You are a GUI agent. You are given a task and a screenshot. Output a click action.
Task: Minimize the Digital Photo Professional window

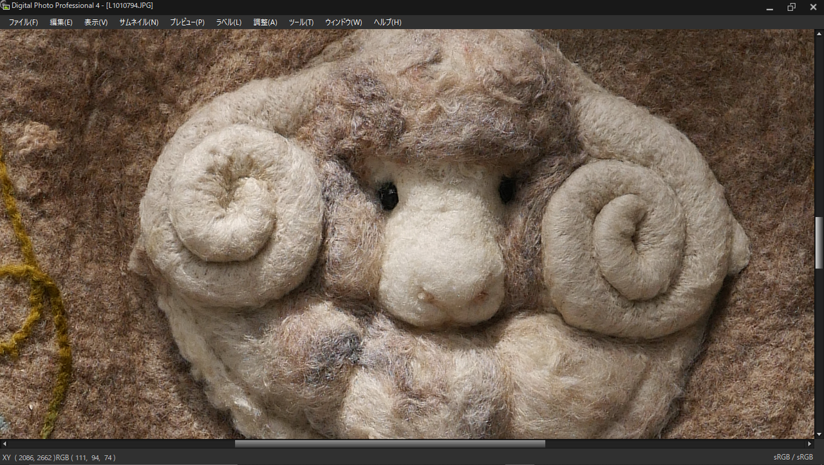pyautogui.click(x=770, y=6)
